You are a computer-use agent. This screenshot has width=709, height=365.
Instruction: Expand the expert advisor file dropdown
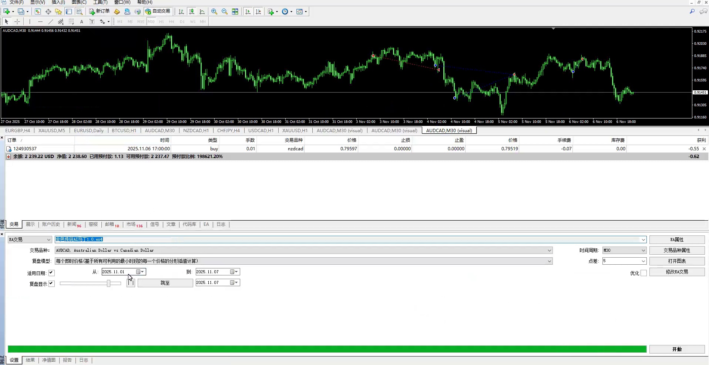[643, 240]
